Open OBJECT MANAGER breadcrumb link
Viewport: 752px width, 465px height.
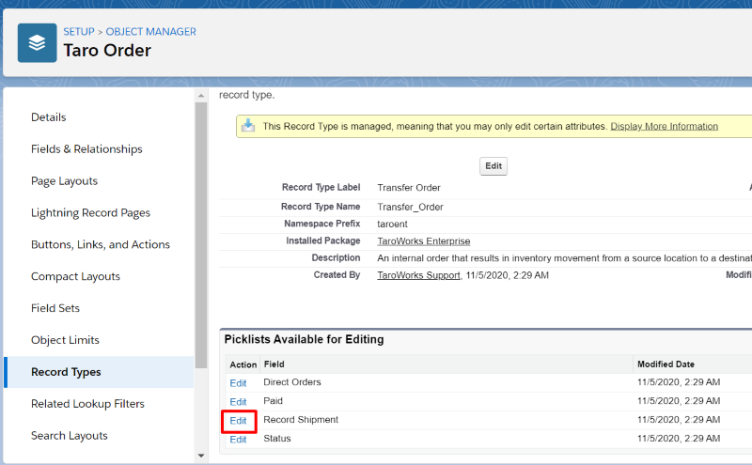tap(150, 32)
